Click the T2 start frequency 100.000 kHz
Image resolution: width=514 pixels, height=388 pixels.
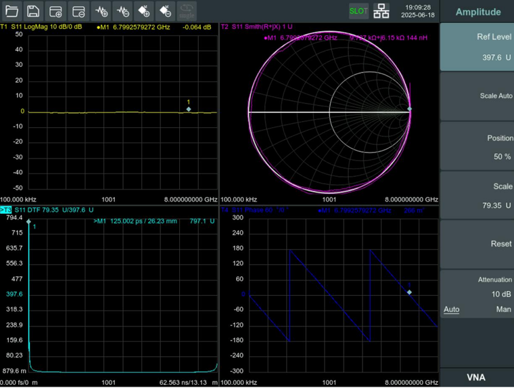(x=239, y=200)
